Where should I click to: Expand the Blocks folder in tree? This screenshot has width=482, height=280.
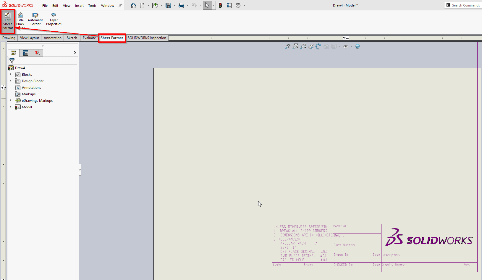coord(11,74)
